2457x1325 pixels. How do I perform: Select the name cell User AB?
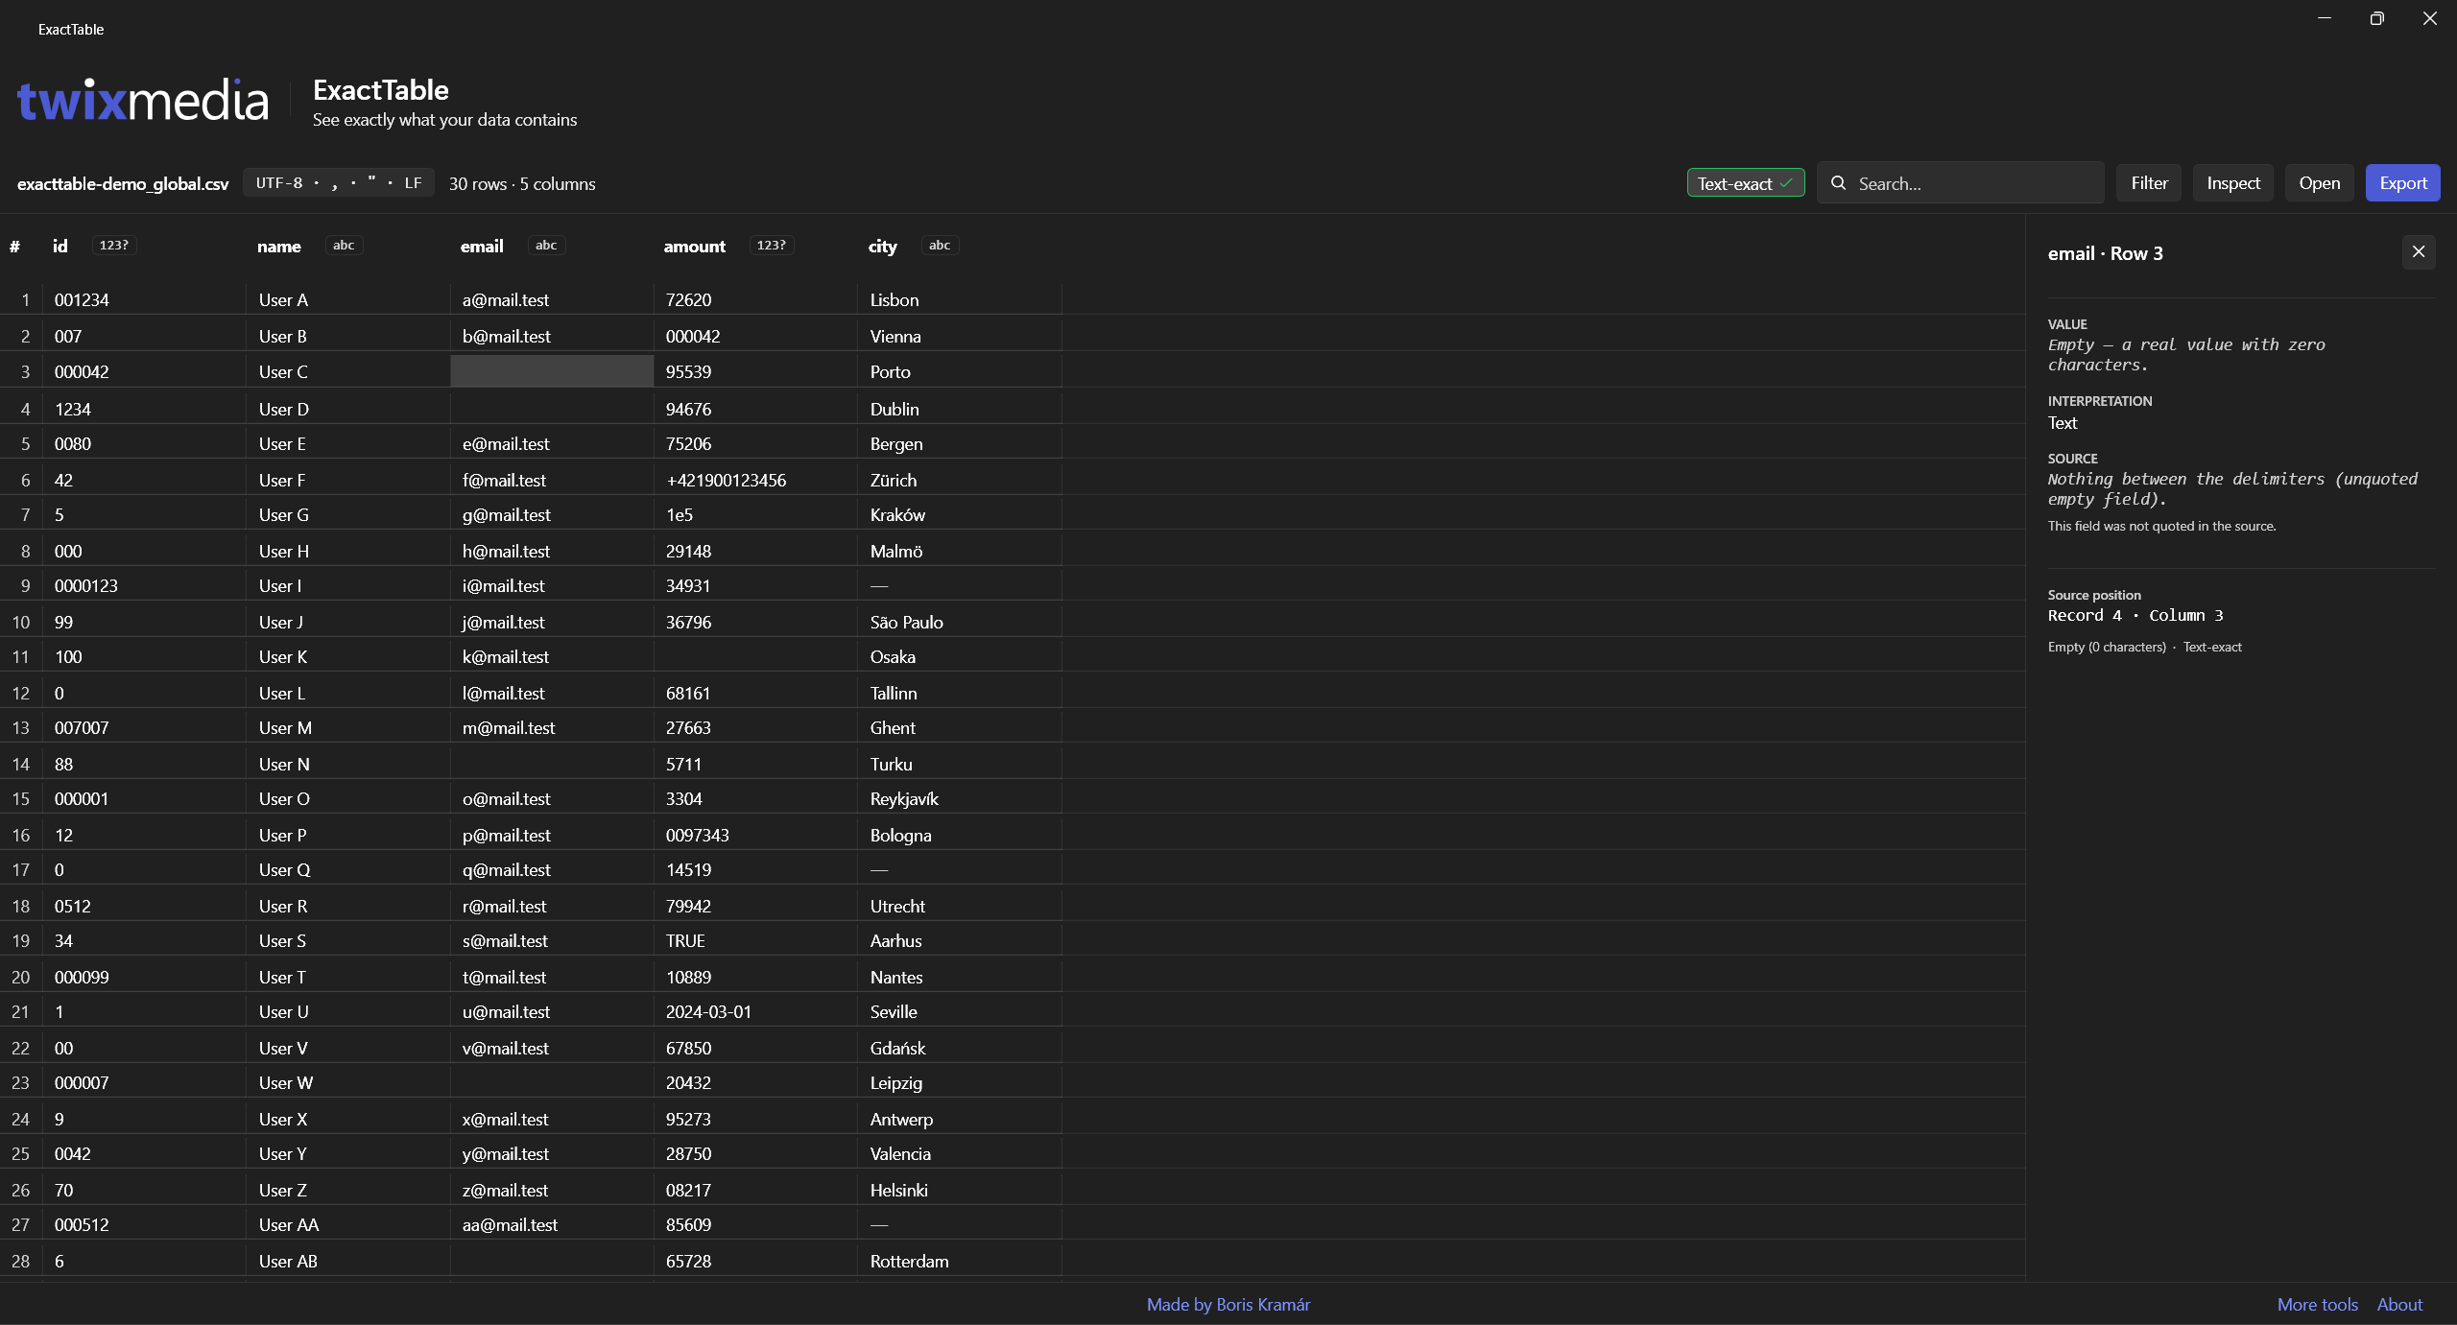347,1261
